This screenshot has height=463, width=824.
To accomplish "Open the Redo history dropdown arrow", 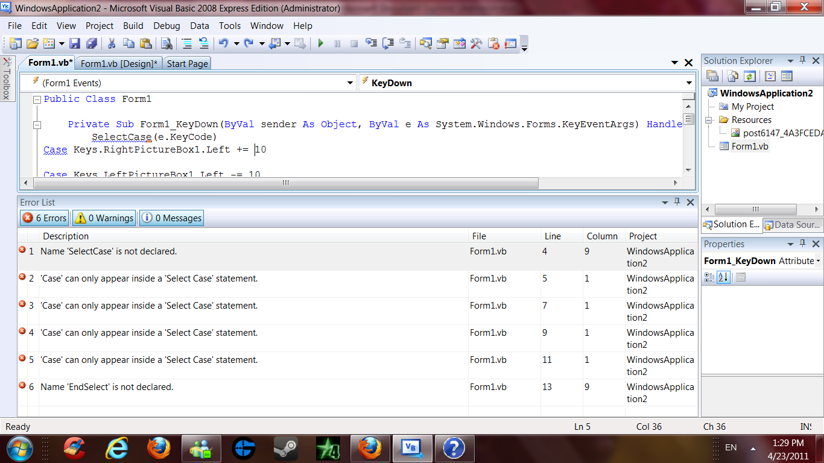I will pos(262,43).
